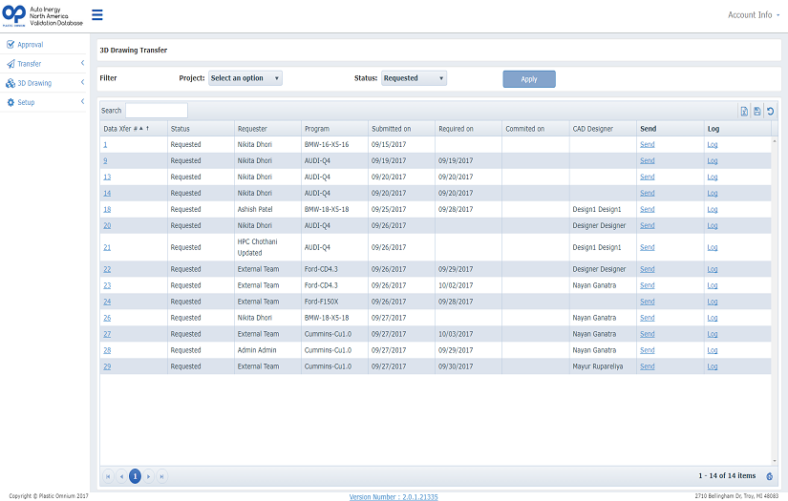The width and height of the screenshot is (788, 501).
Task: Export table to Excel icon
Action: click(x=744, y=112)
